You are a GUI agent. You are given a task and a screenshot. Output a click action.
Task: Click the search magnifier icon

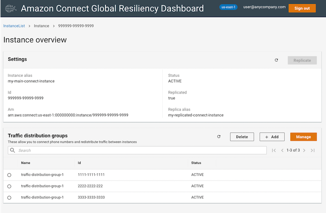coord(13,150)
